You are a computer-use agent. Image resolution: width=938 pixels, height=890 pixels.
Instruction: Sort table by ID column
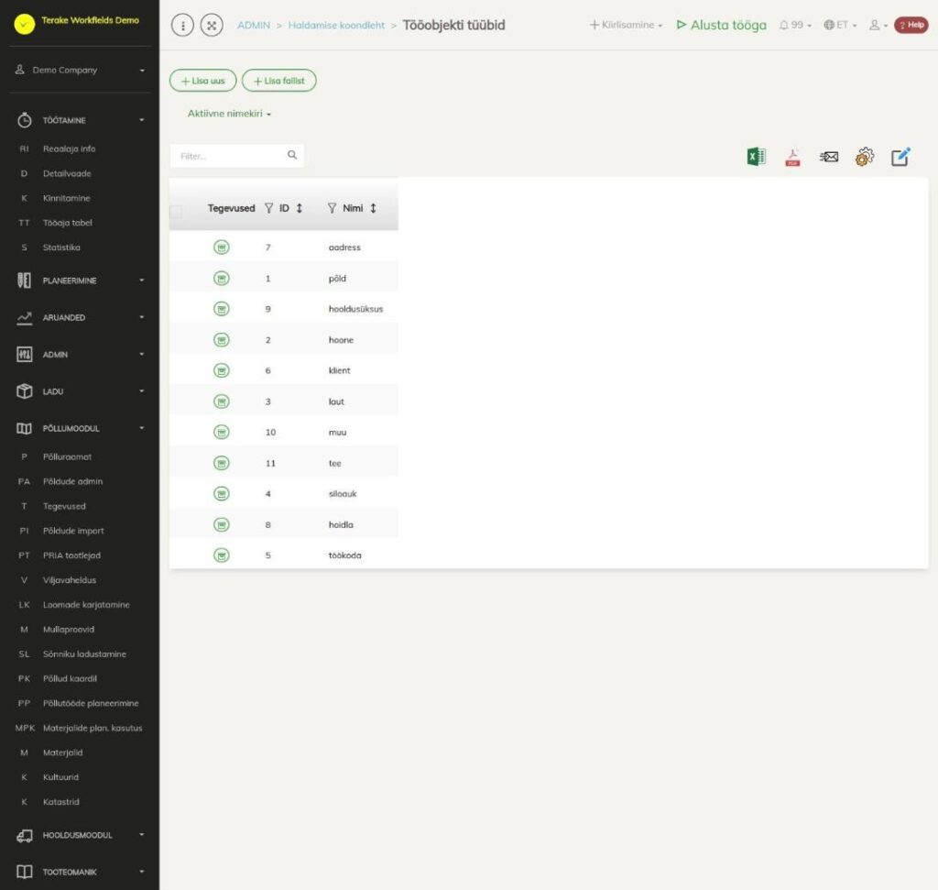(x=300, y=208)
